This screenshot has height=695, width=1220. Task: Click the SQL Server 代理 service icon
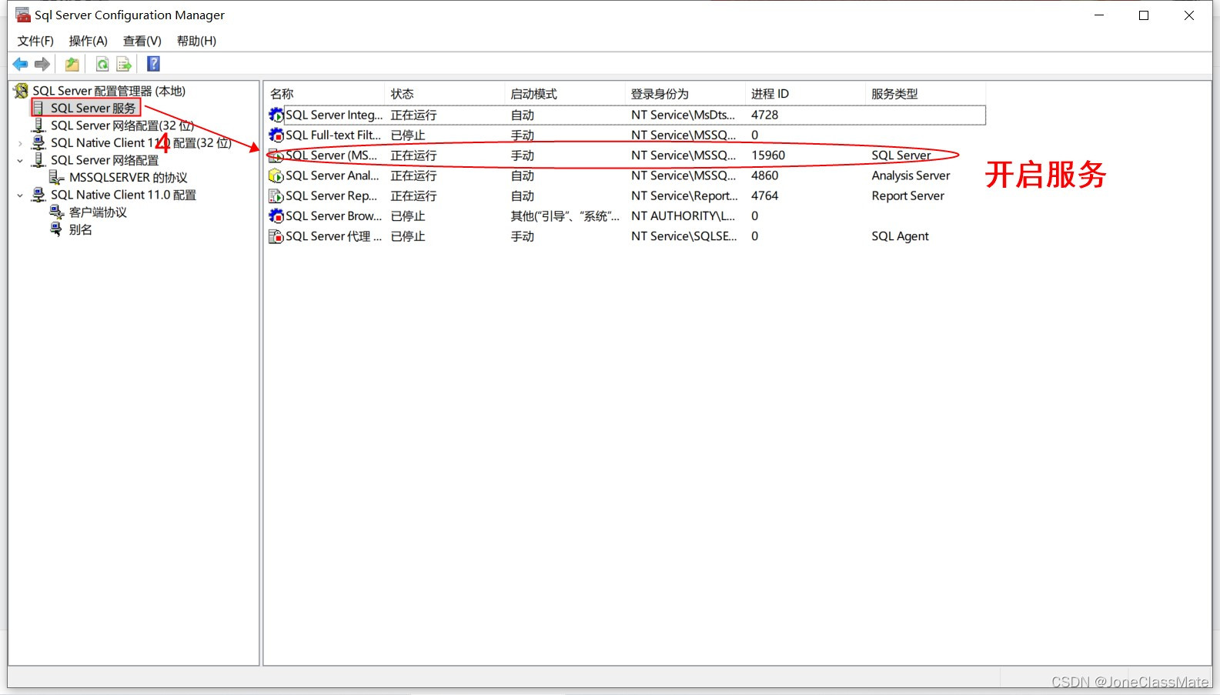(x=276, y=236)
